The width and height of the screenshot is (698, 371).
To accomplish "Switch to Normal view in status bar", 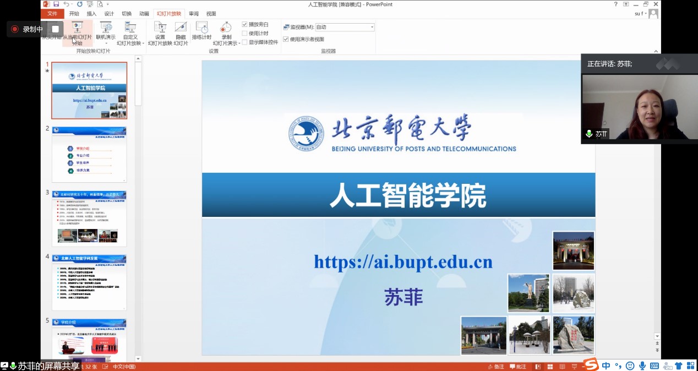I will click(x=538, y=366).
